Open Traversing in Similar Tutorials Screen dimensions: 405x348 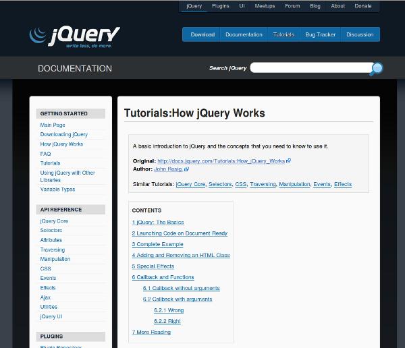pyautogui.click(x=263, y=184)
